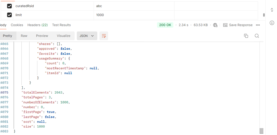Expand the JSON format dropdown

point(87,36)
